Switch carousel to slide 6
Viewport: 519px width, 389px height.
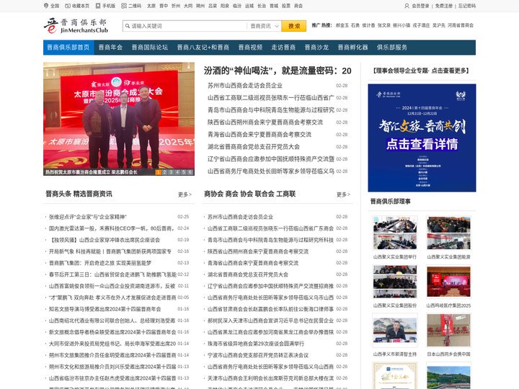190,172
